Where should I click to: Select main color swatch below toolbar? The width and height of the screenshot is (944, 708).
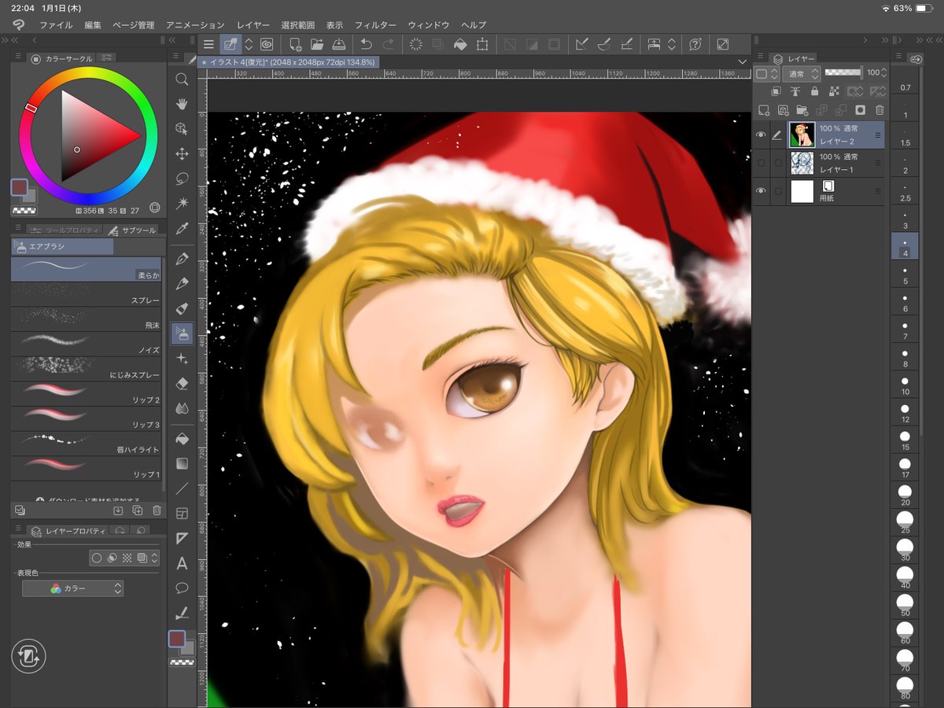point(177,639)
